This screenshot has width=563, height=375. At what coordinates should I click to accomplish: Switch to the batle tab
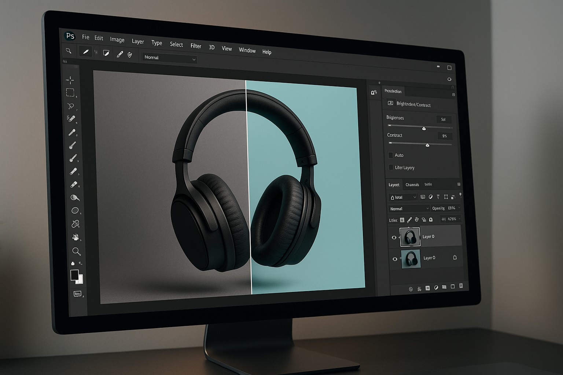click(428, 184)
